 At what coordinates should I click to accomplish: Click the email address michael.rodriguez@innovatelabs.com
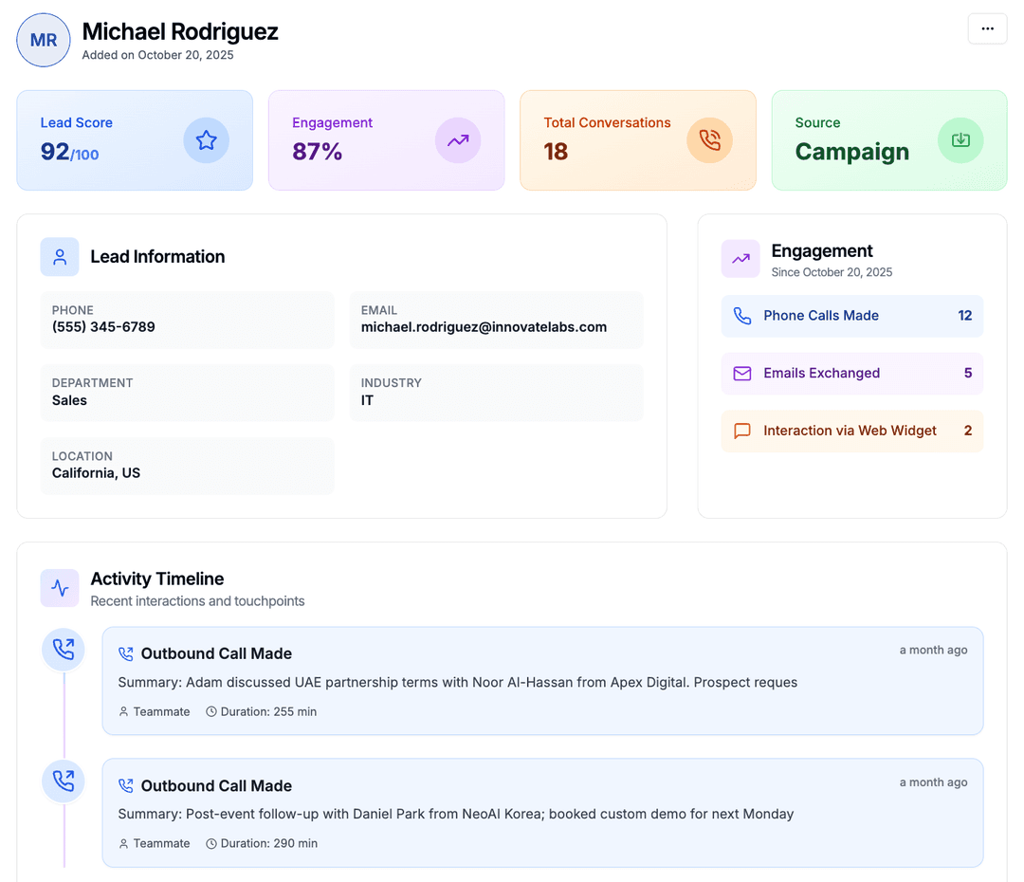484,327
